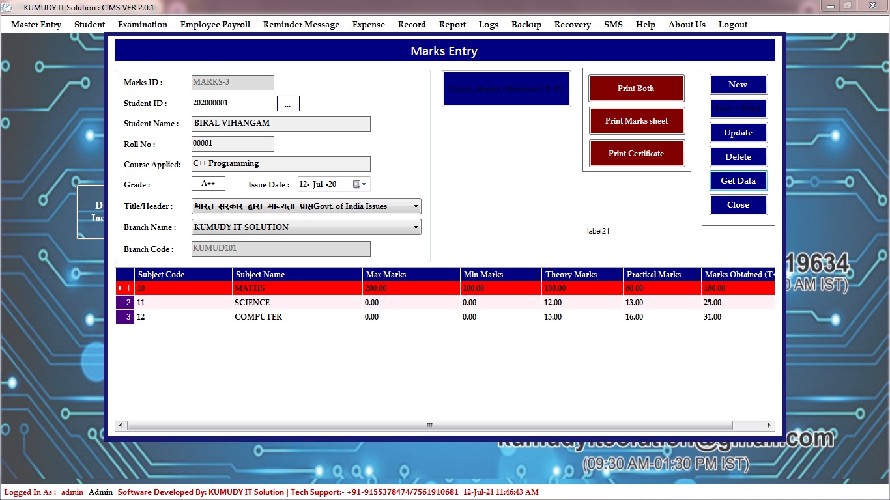The image size is (890, 500).
Task: Open the Employee Payroll menu
Action: tap(215, 25)
